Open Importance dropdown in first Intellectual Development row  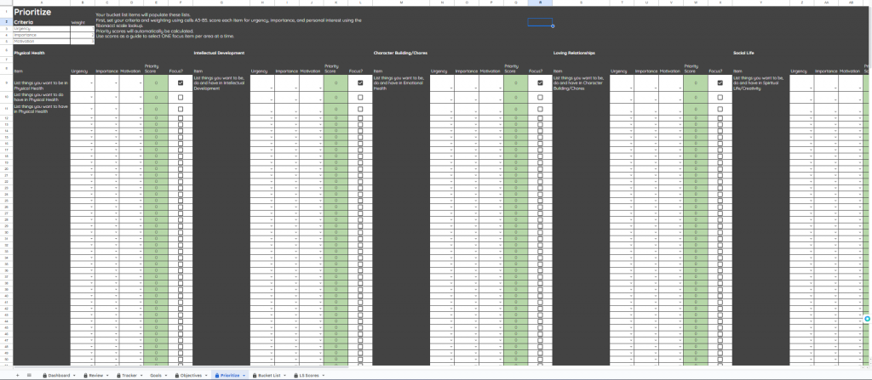click(x=294, y=86)
